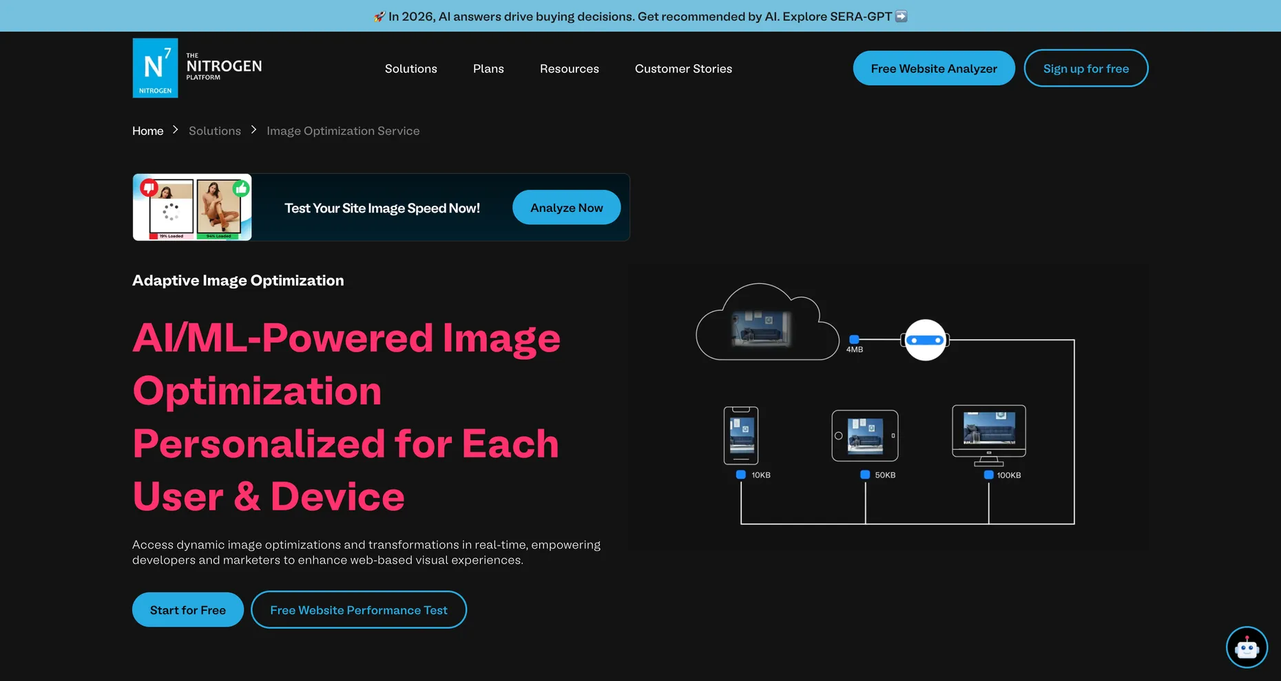Click the Free Website Analyzer button
1281x681 pixels.
point(934,68)
